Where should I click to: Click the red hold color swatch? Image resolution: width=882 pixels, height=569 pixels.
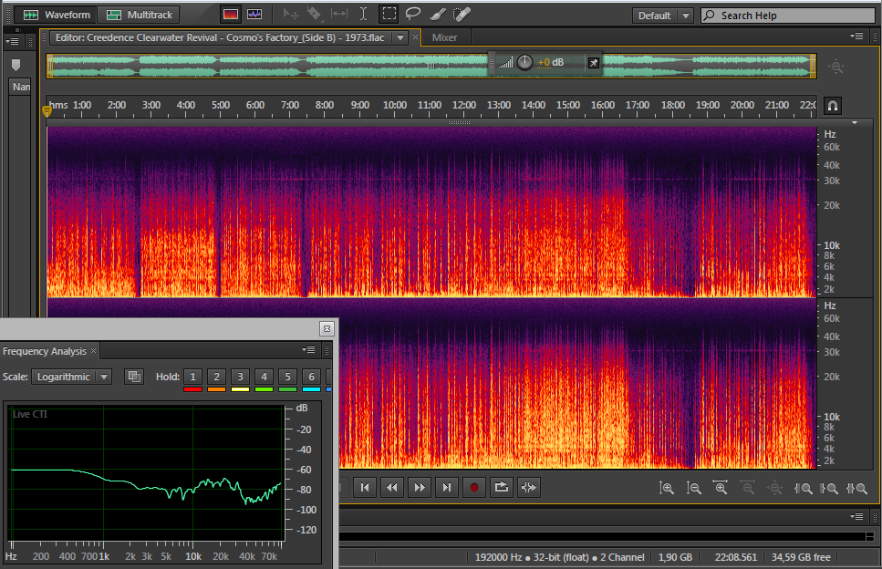point(193,389)
